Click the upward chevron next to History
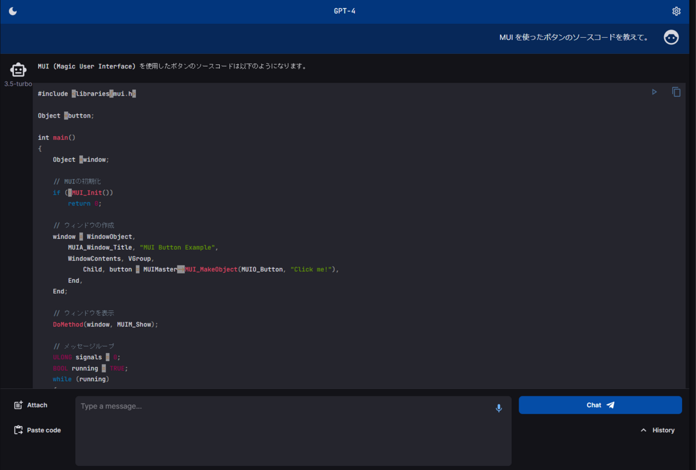This screenshot has height=470, width=696. pos(644,430)
